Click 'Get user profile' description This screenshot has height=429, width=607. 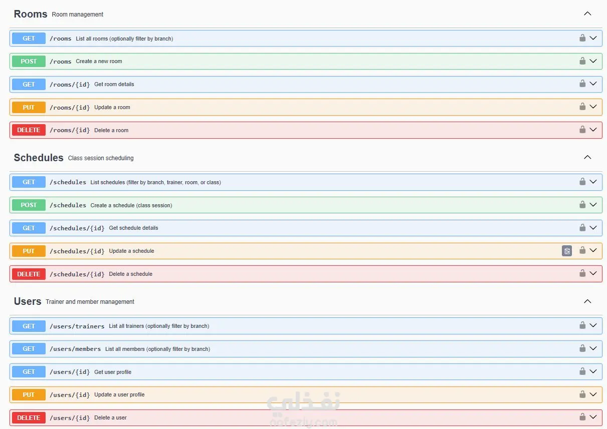pos(113,372)
